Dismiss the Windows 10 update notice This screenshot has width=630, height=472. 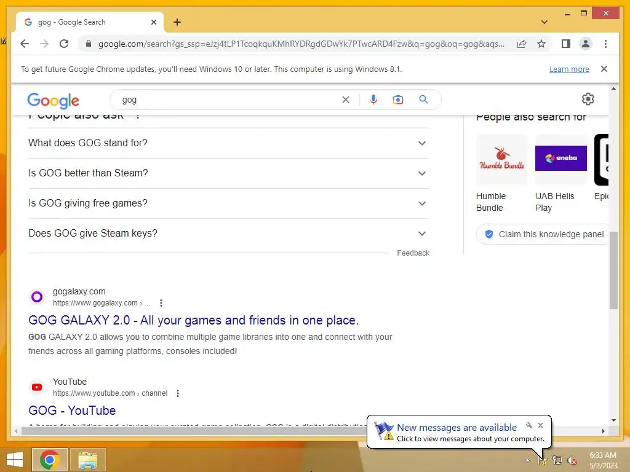coord(604,69)
